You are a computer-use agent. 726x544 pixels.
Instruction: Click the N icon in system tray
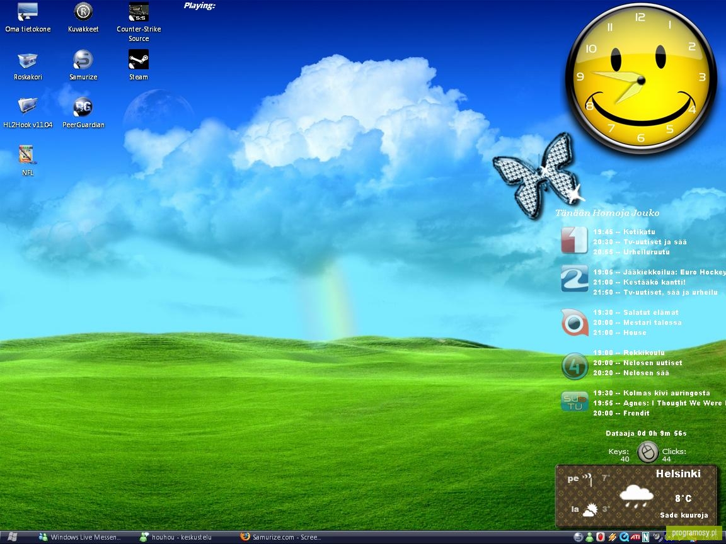645,537
